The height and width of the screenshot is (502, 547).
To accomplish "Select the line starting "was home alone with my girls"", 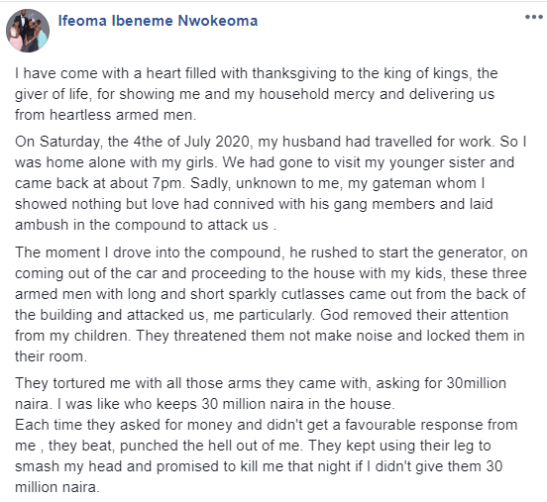I will (265, 162).
